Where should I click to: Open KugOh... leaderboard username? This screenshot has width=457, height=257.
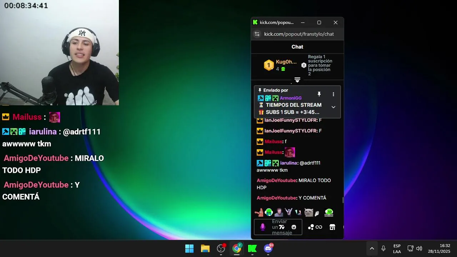[286, 62]
